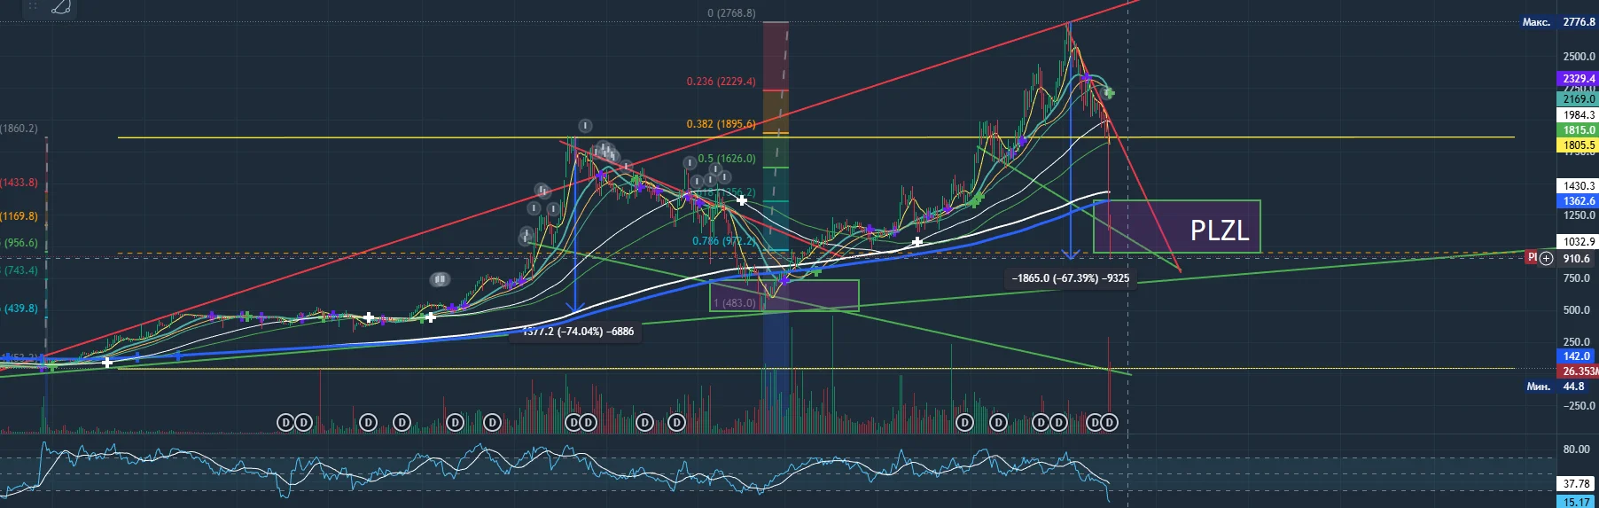Screen dimensions: 1599x508
Task: Click the white 37.78 RSI value tag
Action: 1578,484
